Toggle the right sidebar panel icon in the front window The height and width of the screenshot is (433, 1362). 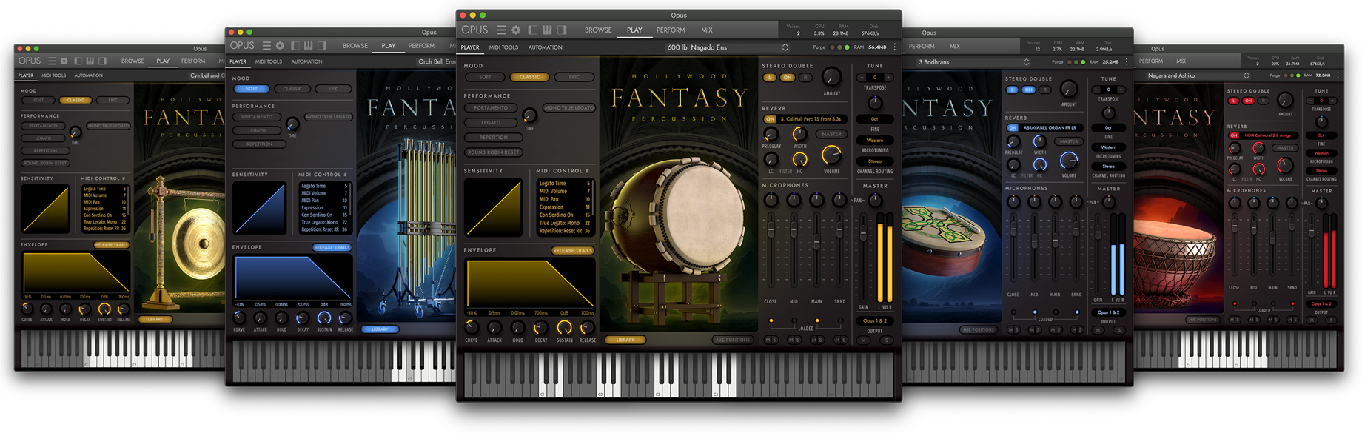(562, 30)
